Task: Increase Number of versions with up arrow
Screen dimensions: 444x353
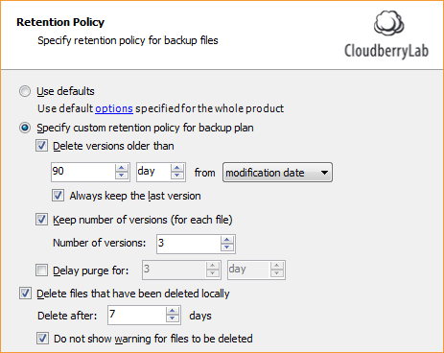Action: [x=227, y=240]
